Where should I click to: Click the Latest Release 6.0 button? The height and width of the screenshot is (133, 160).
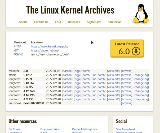click(x=127, y=49)
